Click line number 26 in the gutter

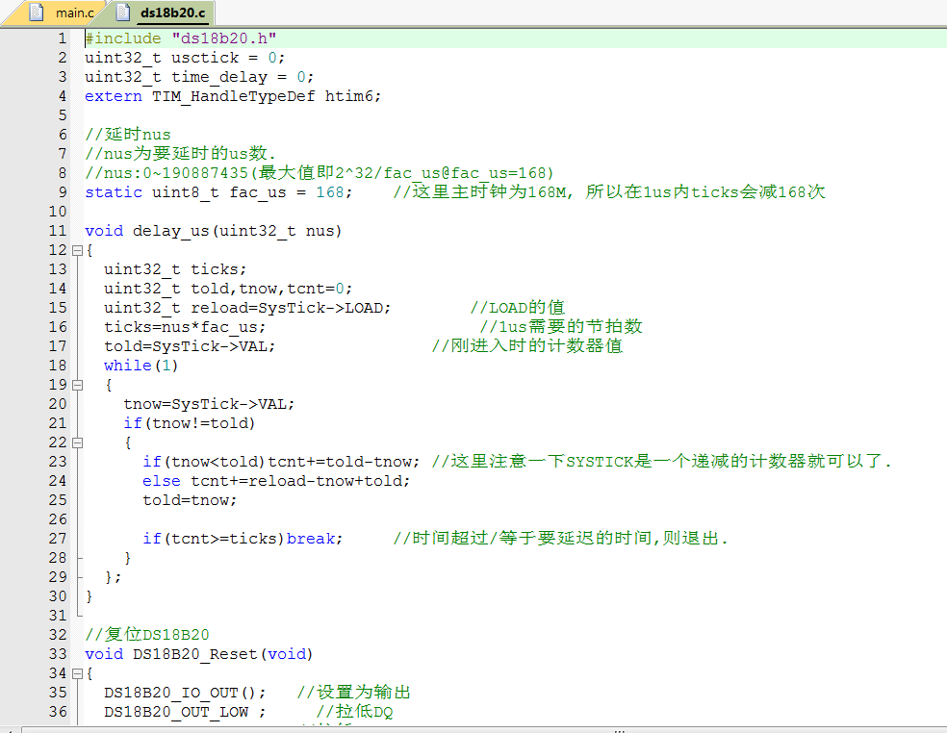pos(58,519)
